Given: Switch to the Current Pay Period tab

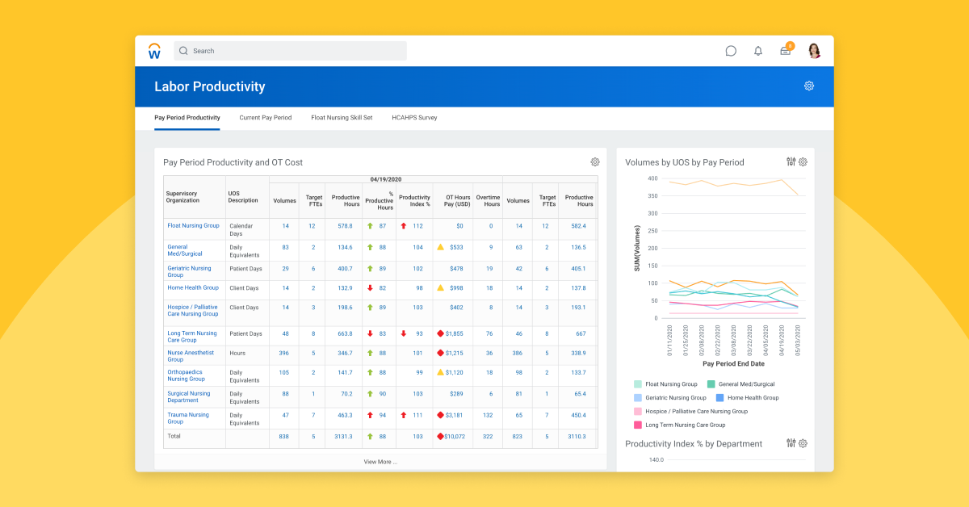Looking at the screenshot, I should [x=265, y=117].
